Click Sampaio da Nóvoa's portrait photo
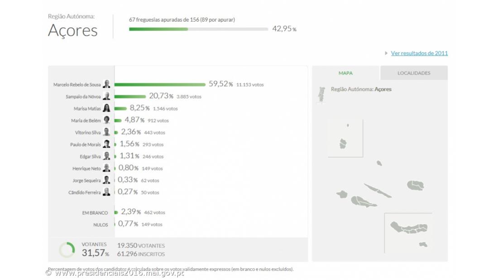This screenshot has width=498, height=280. (106, 96)
